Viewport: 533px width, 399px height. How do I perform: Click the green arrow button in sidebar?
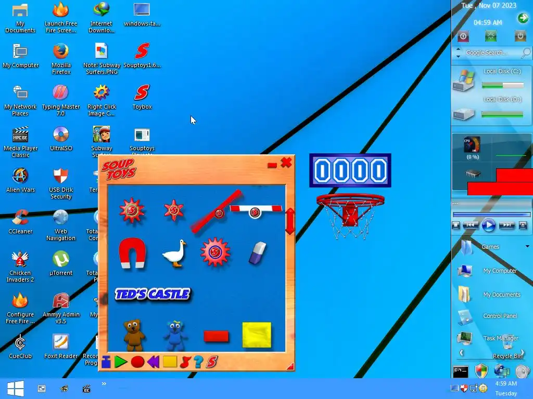(x=523, y=18)
